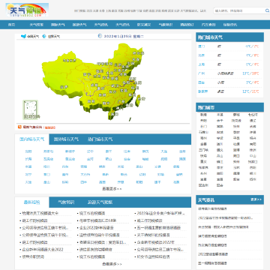Click the 乌鲁木齐 label on the China map
The width and height of the screenshot is (270, 270).
[x=69, y=60]
